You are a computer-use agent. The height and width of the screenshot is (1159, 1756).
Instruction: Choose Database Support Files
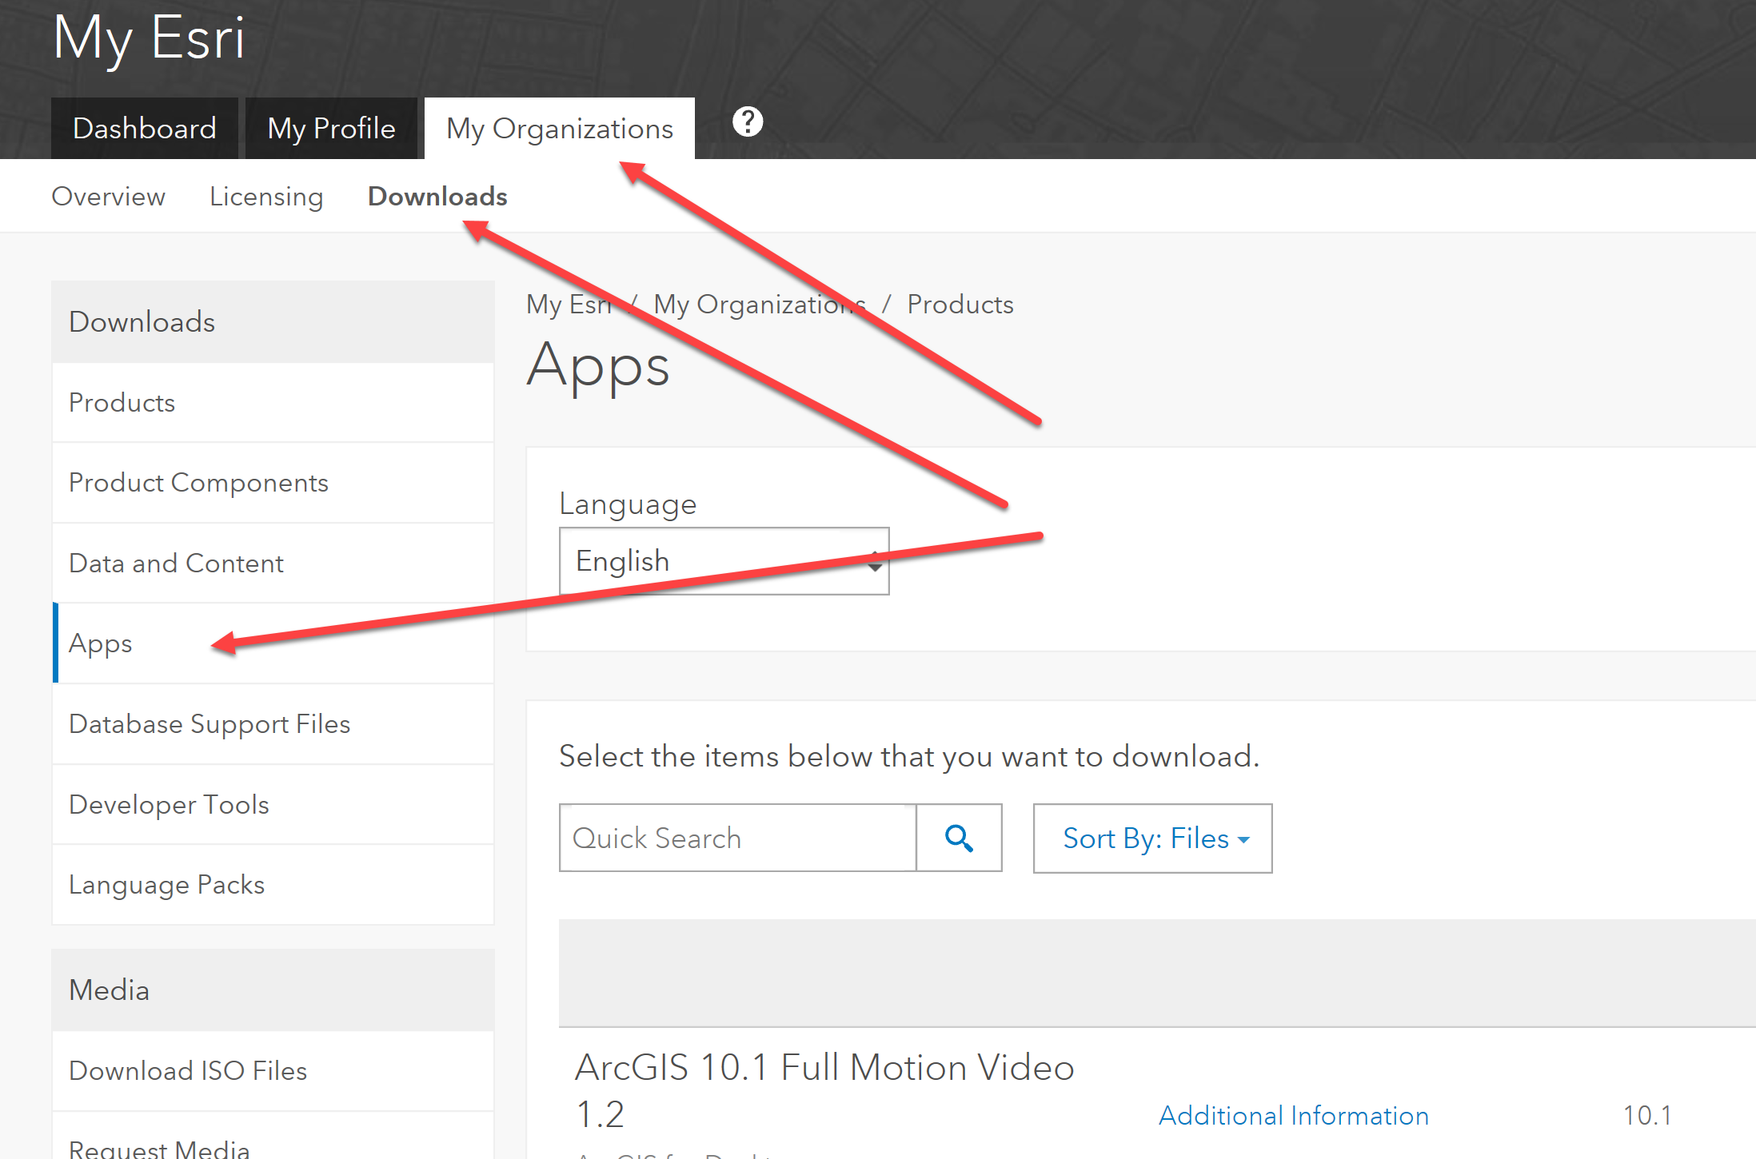[x=210, y=724]
